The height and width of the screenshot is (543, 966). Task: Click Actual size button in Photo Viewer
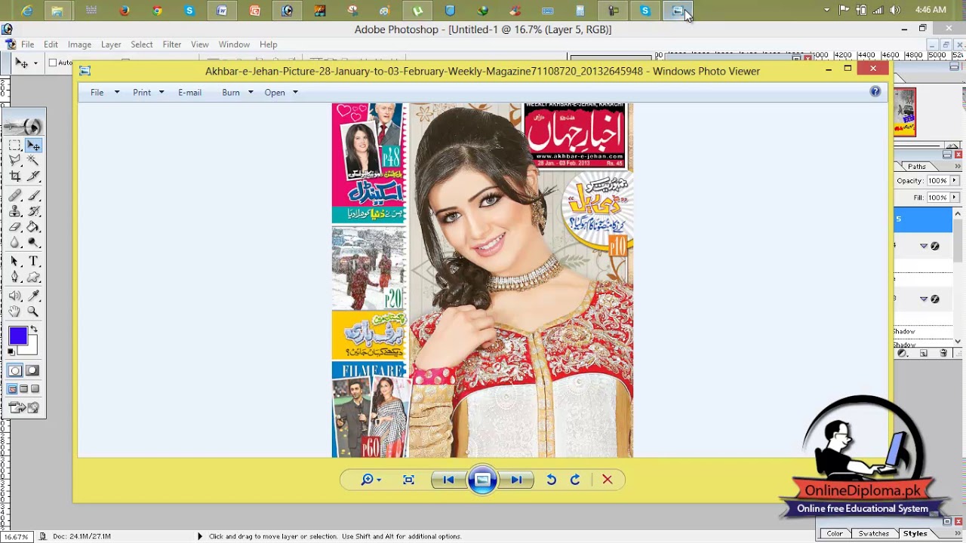coord(408,480)
